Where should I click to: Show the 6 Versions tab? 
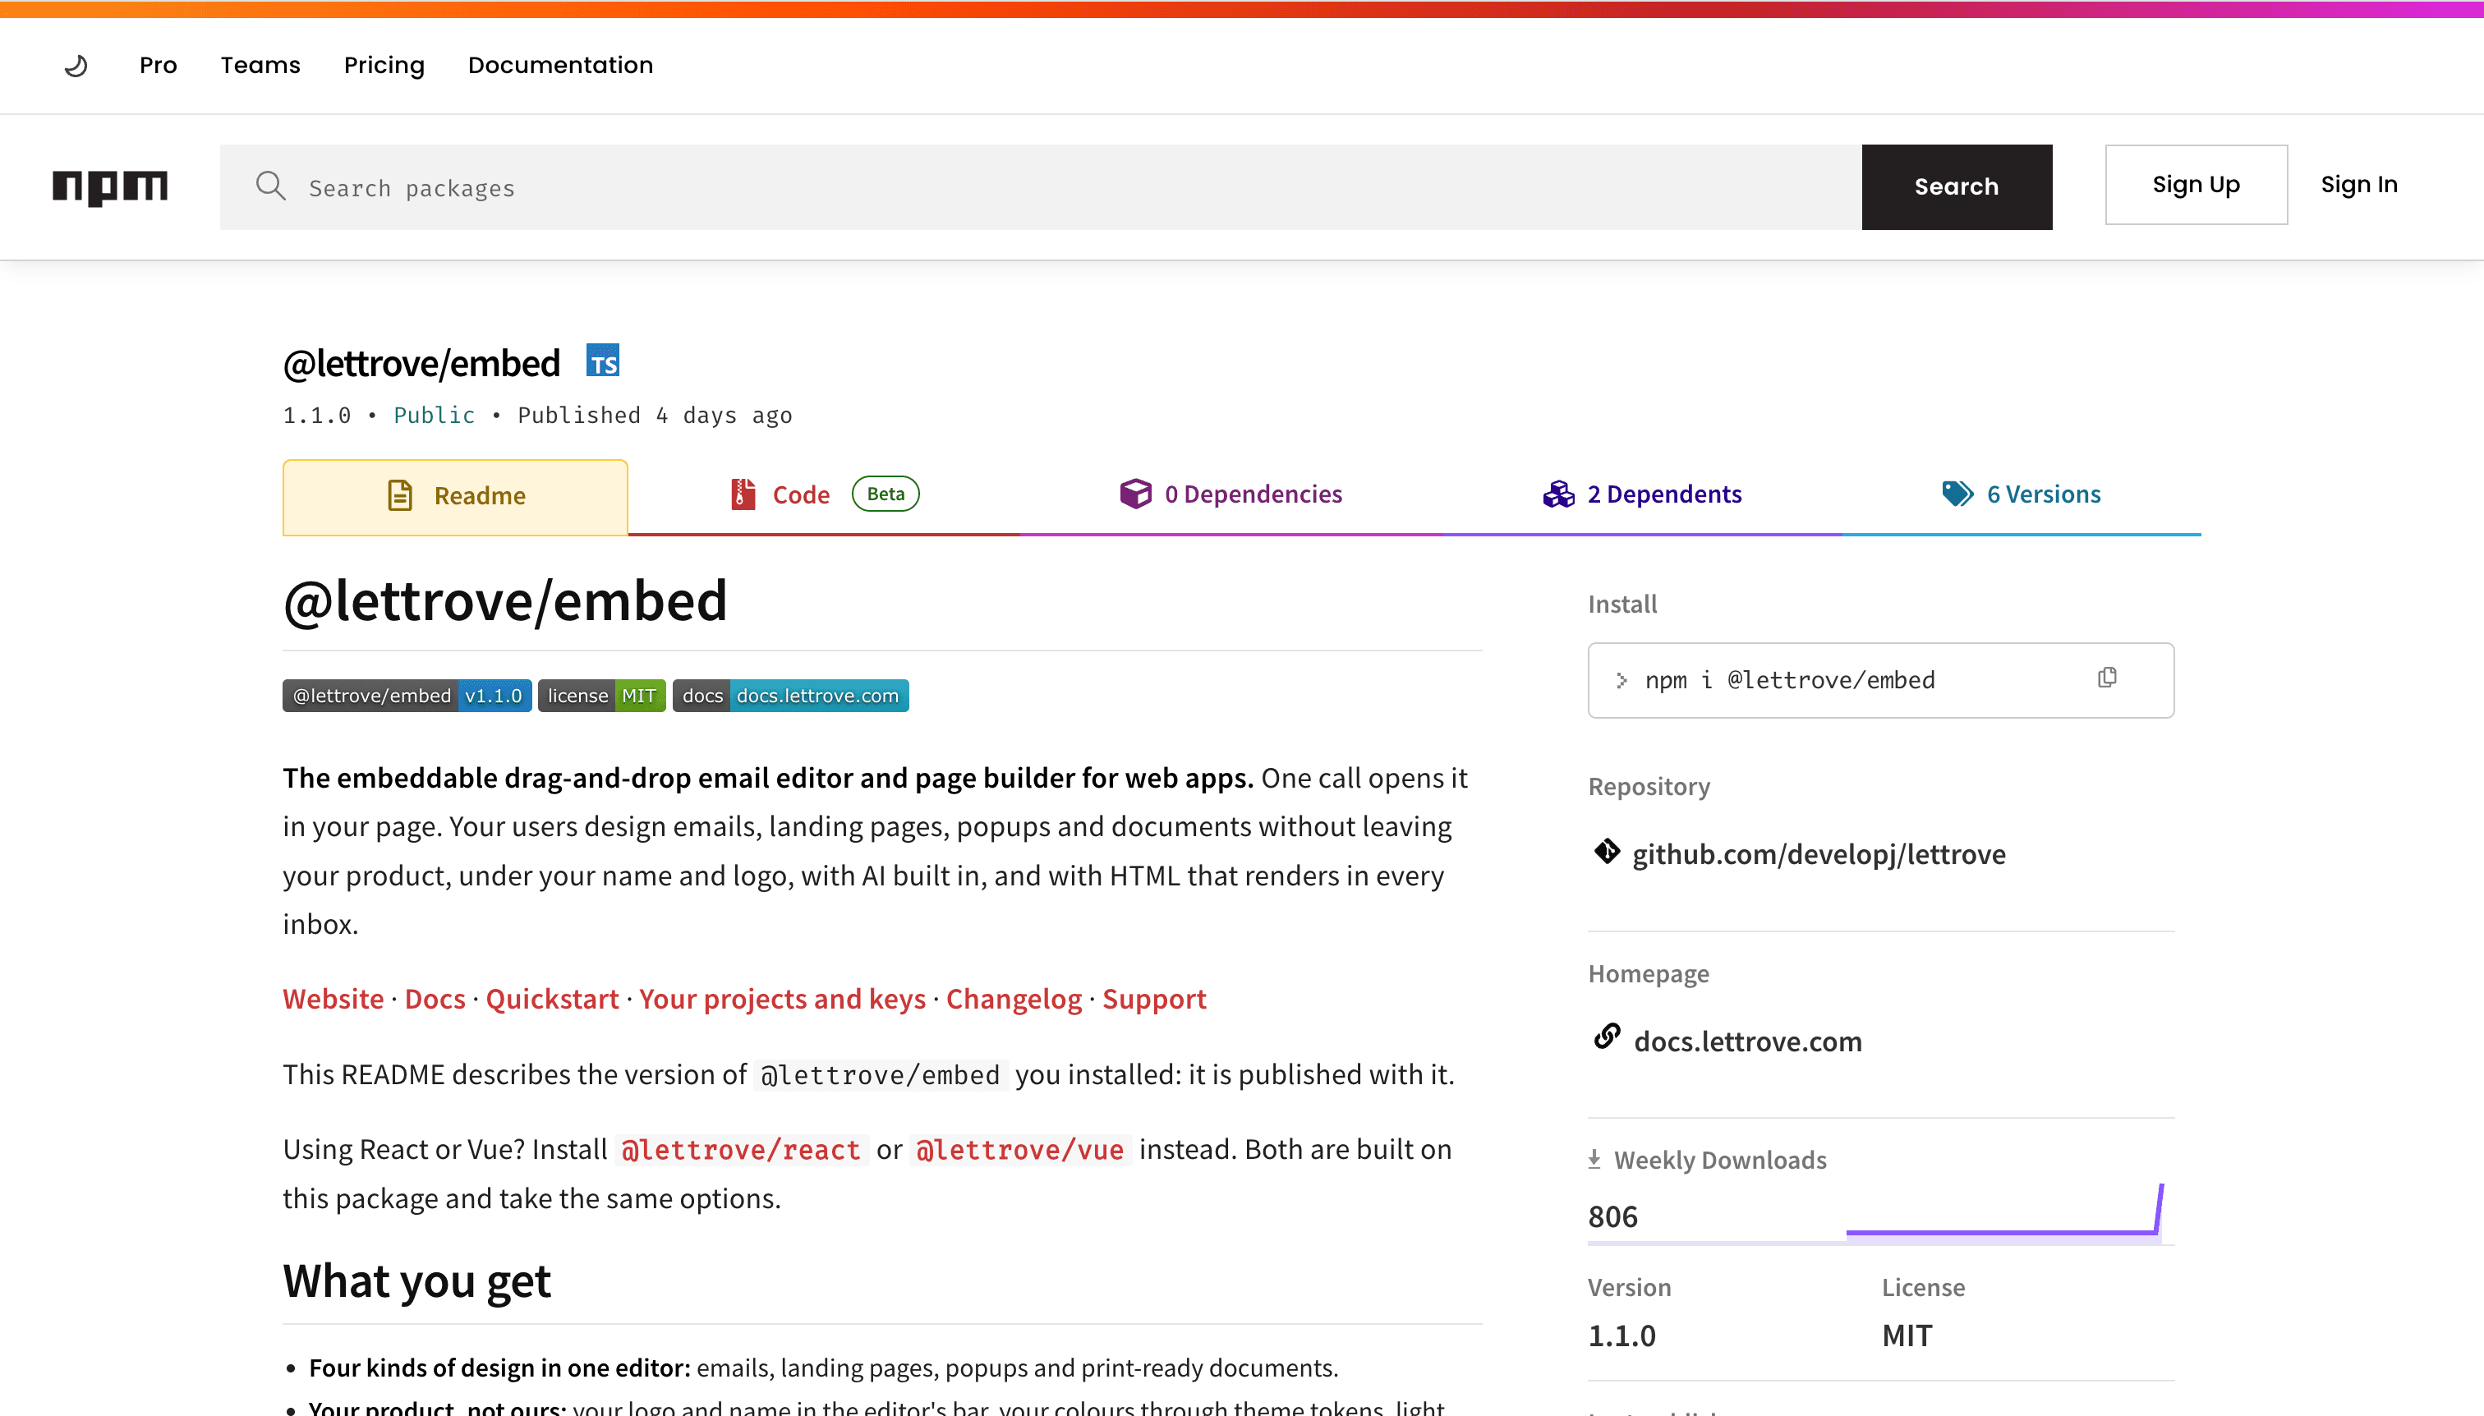tap(2021, 494)
